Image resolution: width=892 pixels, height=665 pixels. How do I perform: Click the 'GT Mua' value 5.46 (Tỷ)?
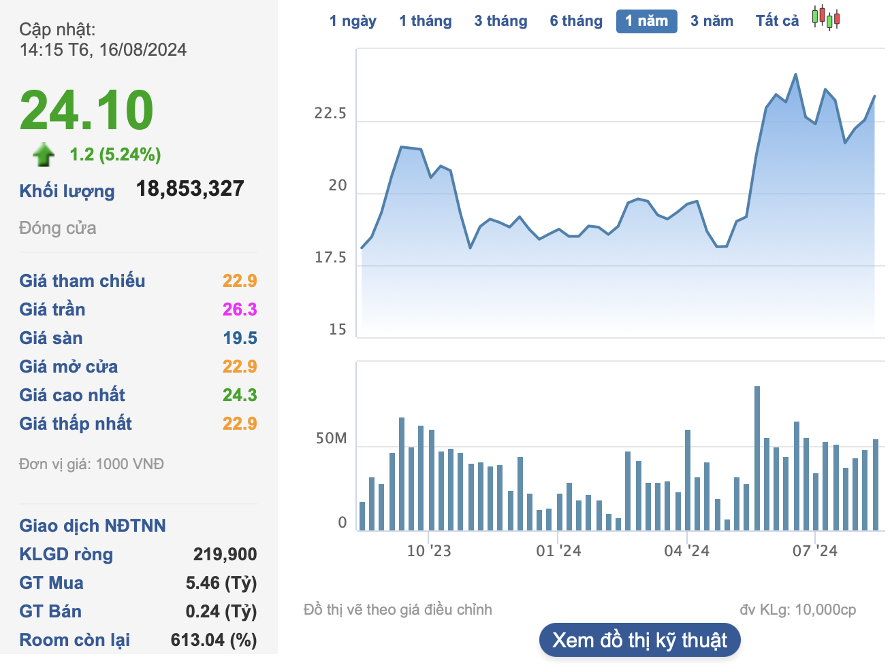coord(221,583)
